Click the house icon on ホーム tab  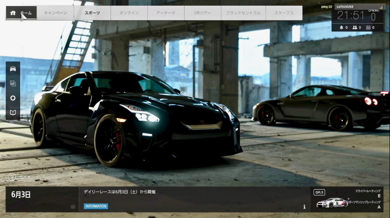pos(13,13)
